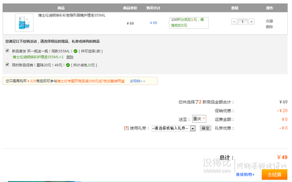Image resolution: width=292 pixels, height=182 pixels.
Task: Remove the free gift via 删除 link
Action: [70, 57]
